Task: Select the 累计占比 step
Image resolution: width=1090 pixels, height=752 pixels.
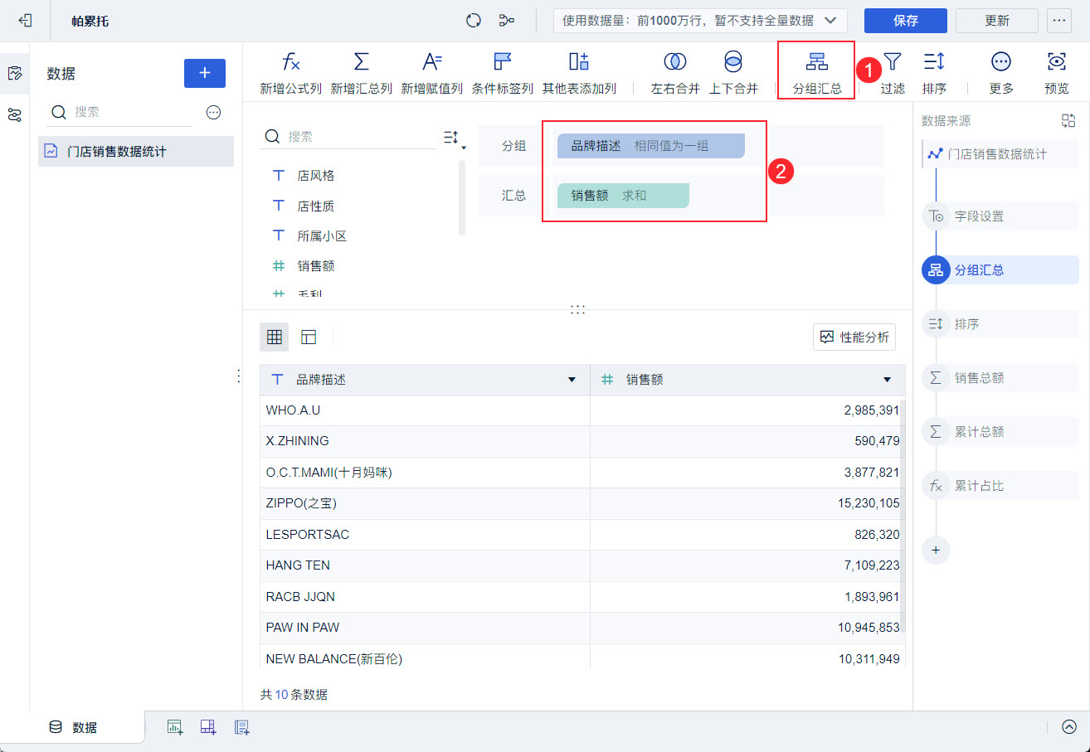Action: coord(1000,486)
